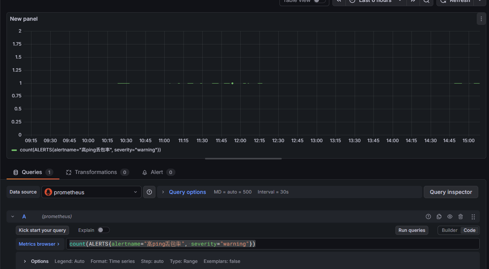Click query A help icon
The image size is (489, 269).
(x=428, y=217)
